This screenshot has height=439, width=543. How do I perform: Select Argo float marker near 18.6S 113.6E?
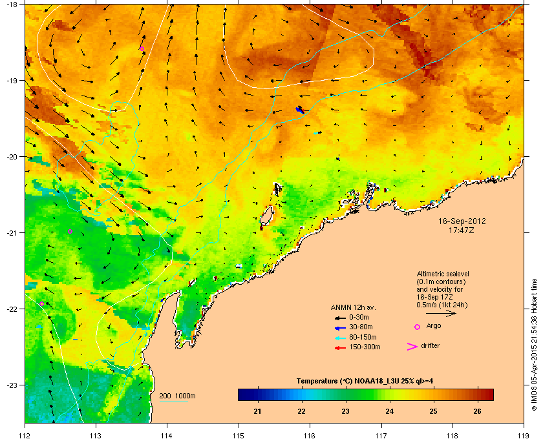click(142, 49)
